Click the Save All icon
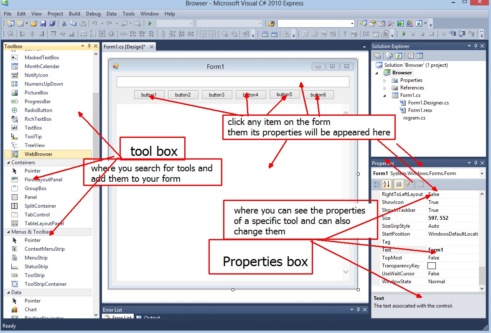The height and width of the screenshot is (333, 491). coord(52,23)
